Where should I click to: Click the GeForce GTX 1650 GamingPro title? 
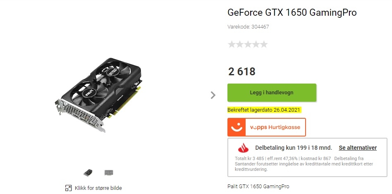[x=292, y=12]
